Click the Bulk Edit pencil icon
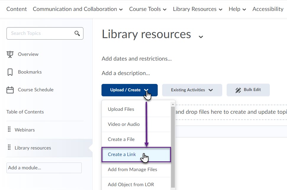The height and width of the screenshot is (190, 287). pyautogui.click(x=238, y=90)
